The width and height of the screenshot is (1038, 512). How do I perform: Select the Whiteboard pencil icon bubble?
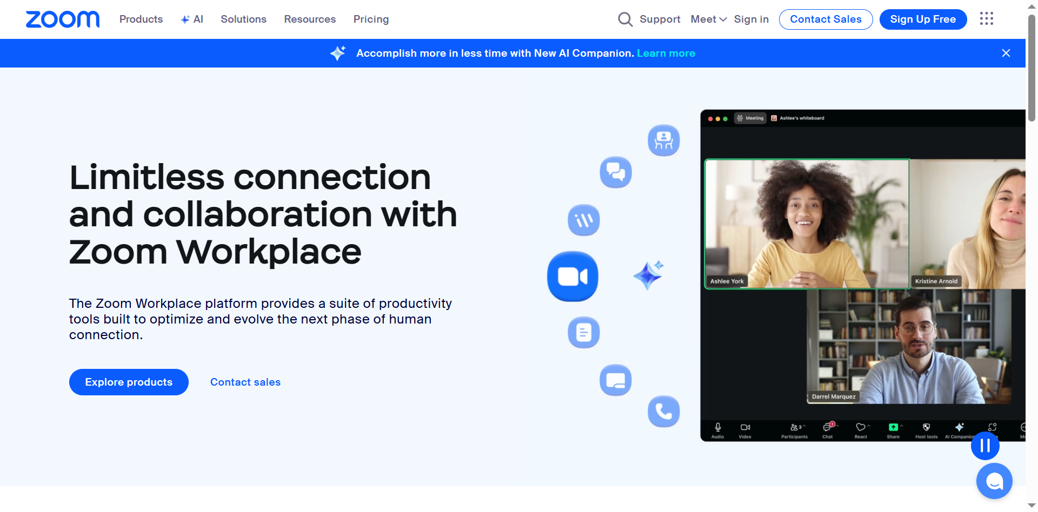pos(584,220)
